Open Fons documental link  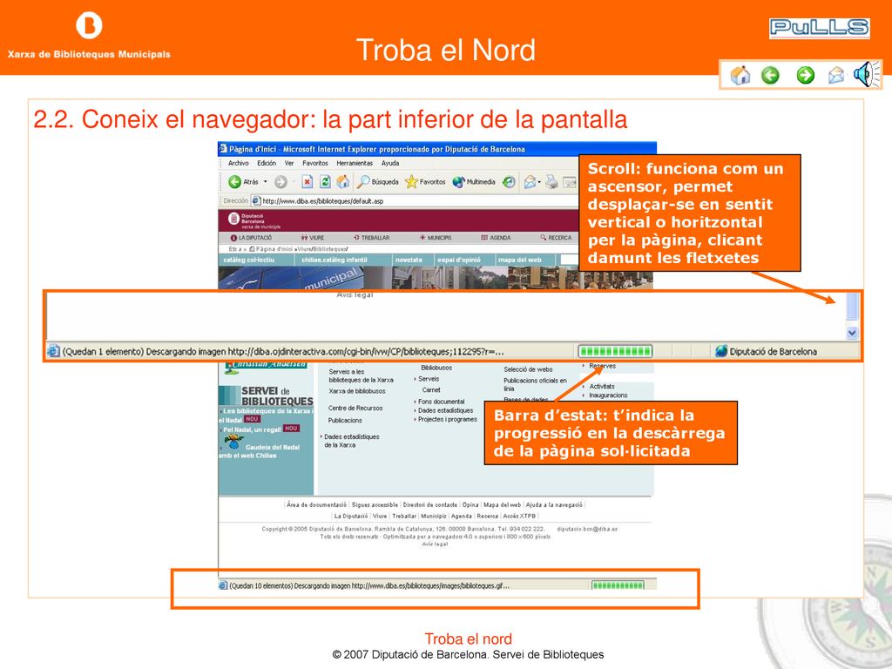coord(441,402)
